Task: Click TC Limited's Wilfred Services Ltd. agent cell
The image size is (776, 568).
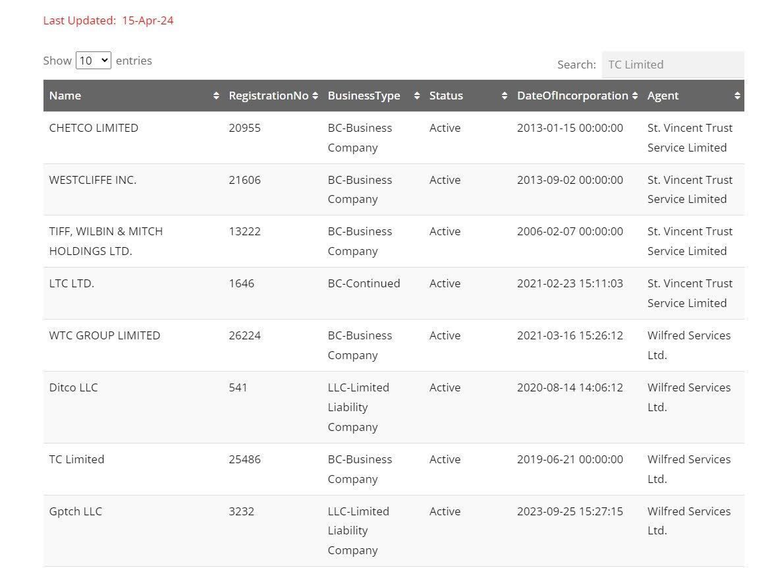Action: (x=689, y=469)
